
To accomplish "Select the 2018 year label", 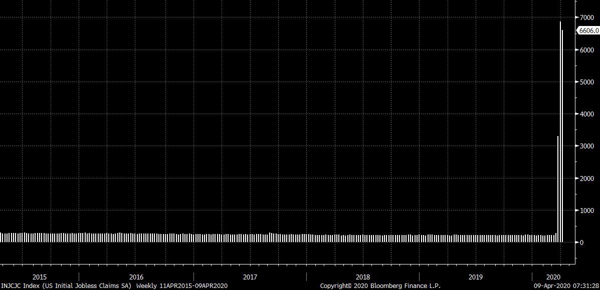I will [x=363, y=277].
